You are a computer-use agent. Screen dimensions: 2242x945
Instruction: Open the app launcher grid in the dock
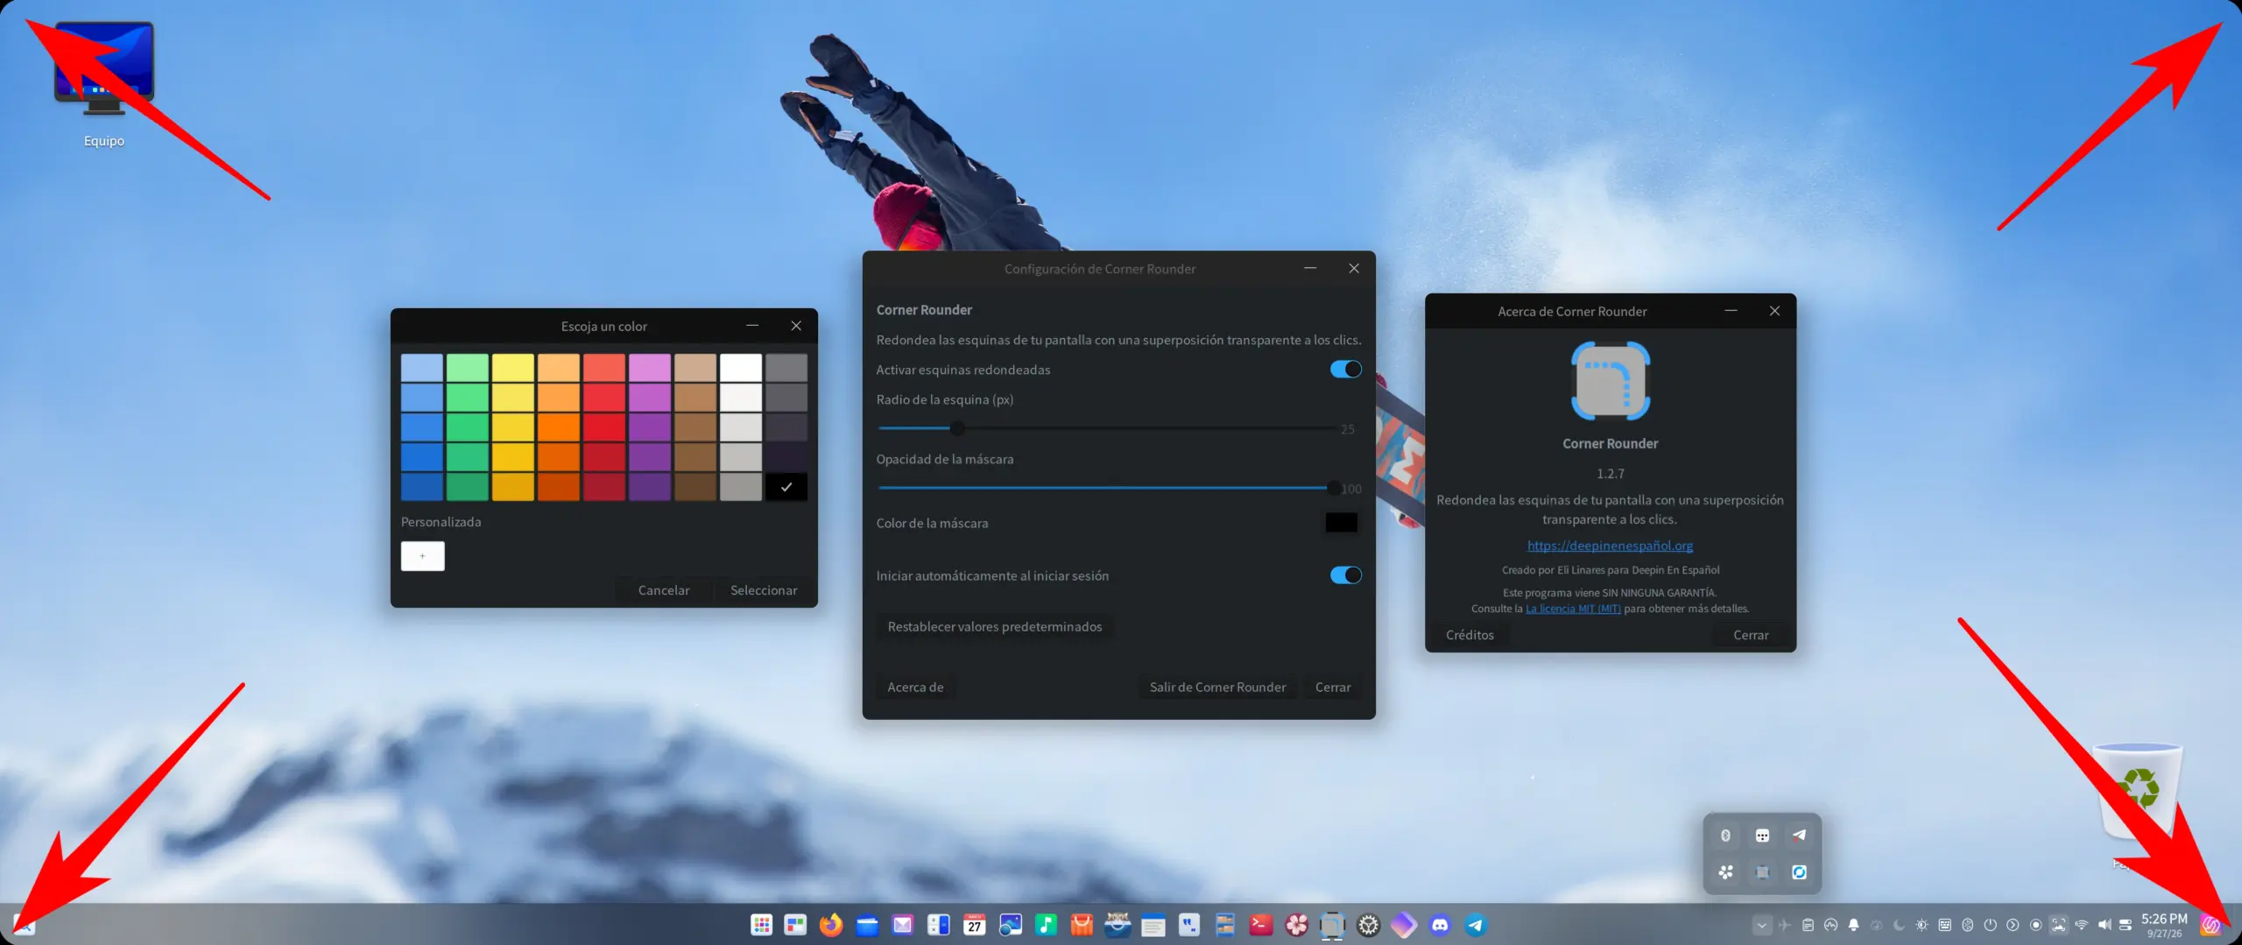[x=761, y=925]
